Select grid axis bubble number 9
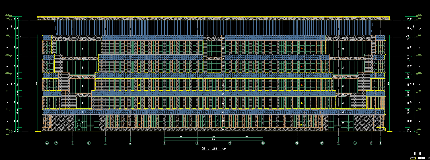This screenshot has height=160, width=430. click(x=230, y=143)
